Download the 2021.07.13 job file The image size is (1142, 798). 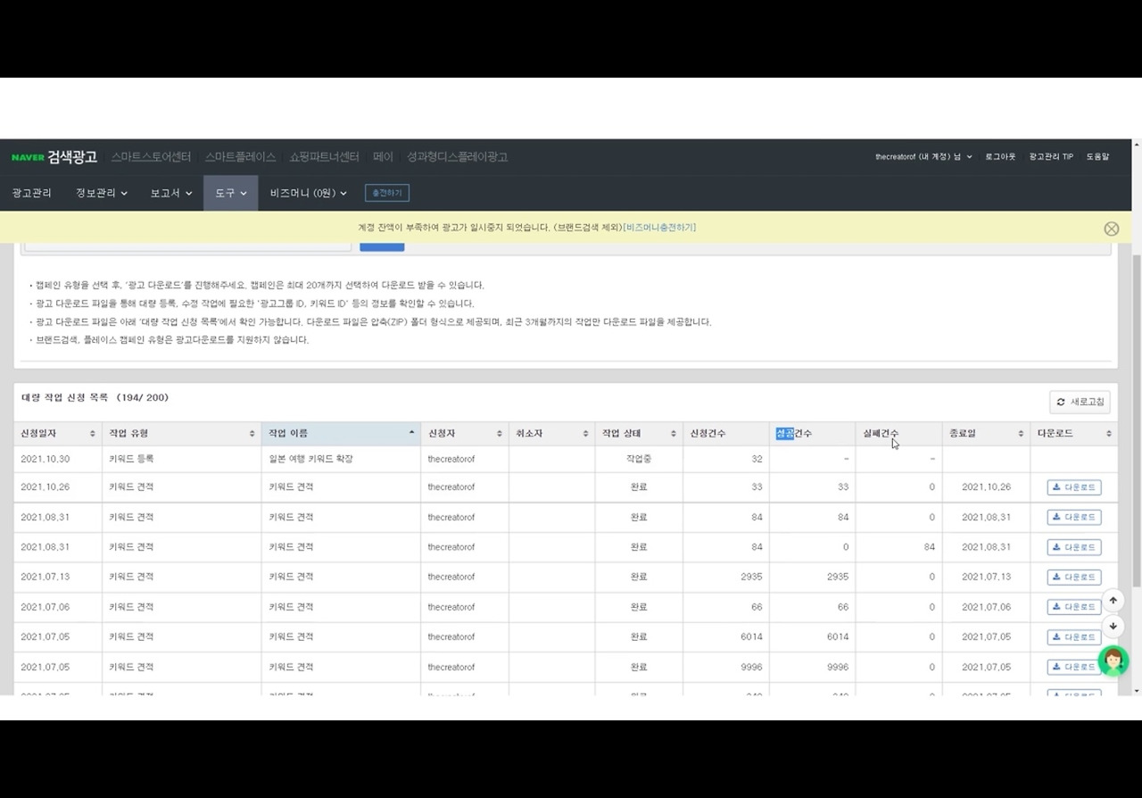point(1074,578)
